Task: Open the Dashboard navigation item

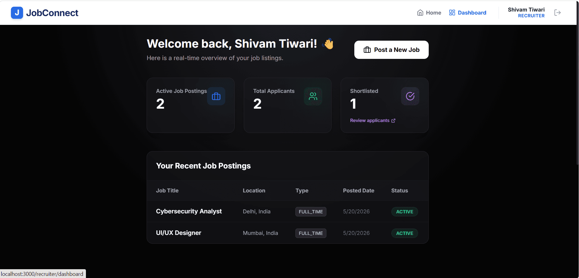Action: pos(468,13)
